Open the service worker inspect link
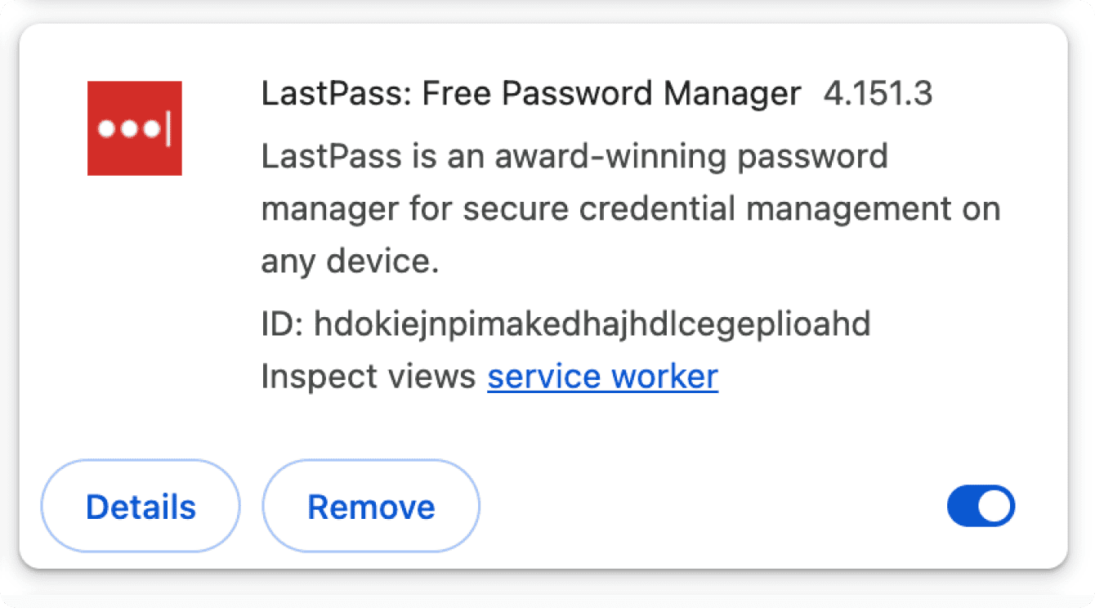The height and width of the screenshot is (608, 1095). [602, 377]
